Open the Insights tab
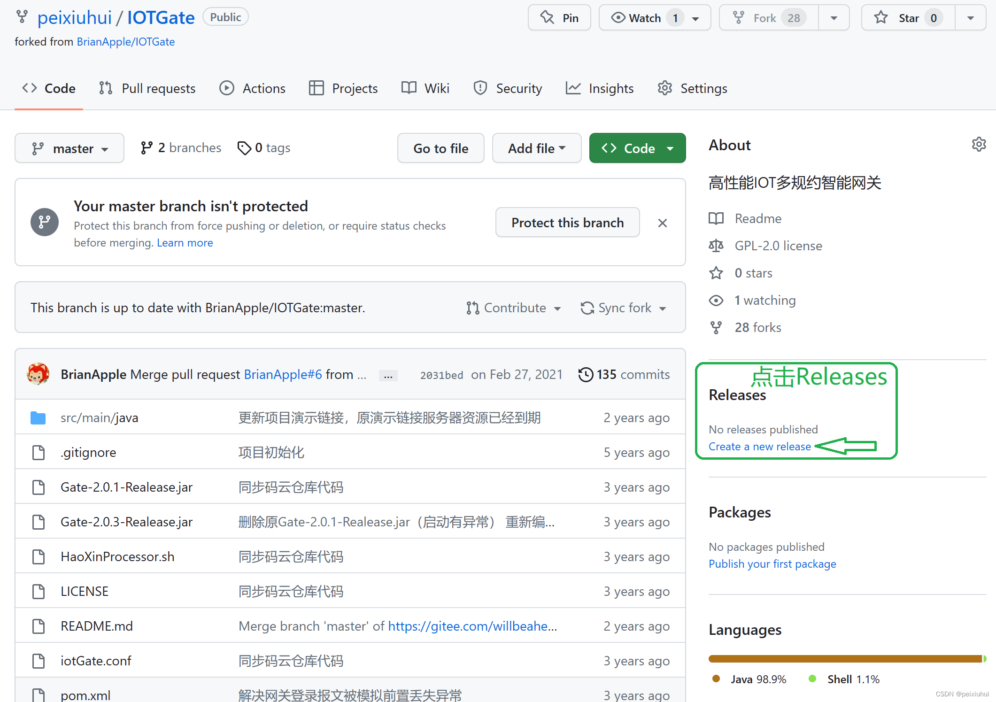 600,88
